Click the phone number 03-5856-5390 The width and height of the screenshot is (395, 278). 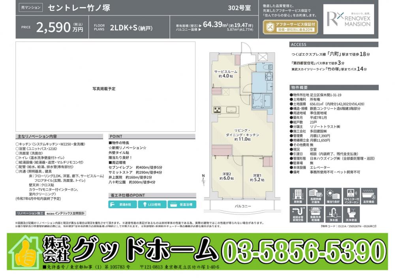click(303, 252)
